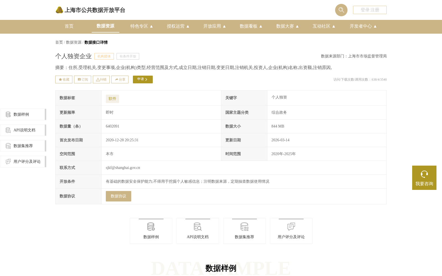Viewport: 442px width, 276px height.
Task: Click the 数据样例 database icon in left sidebar
Action: (x=8, y=114)
